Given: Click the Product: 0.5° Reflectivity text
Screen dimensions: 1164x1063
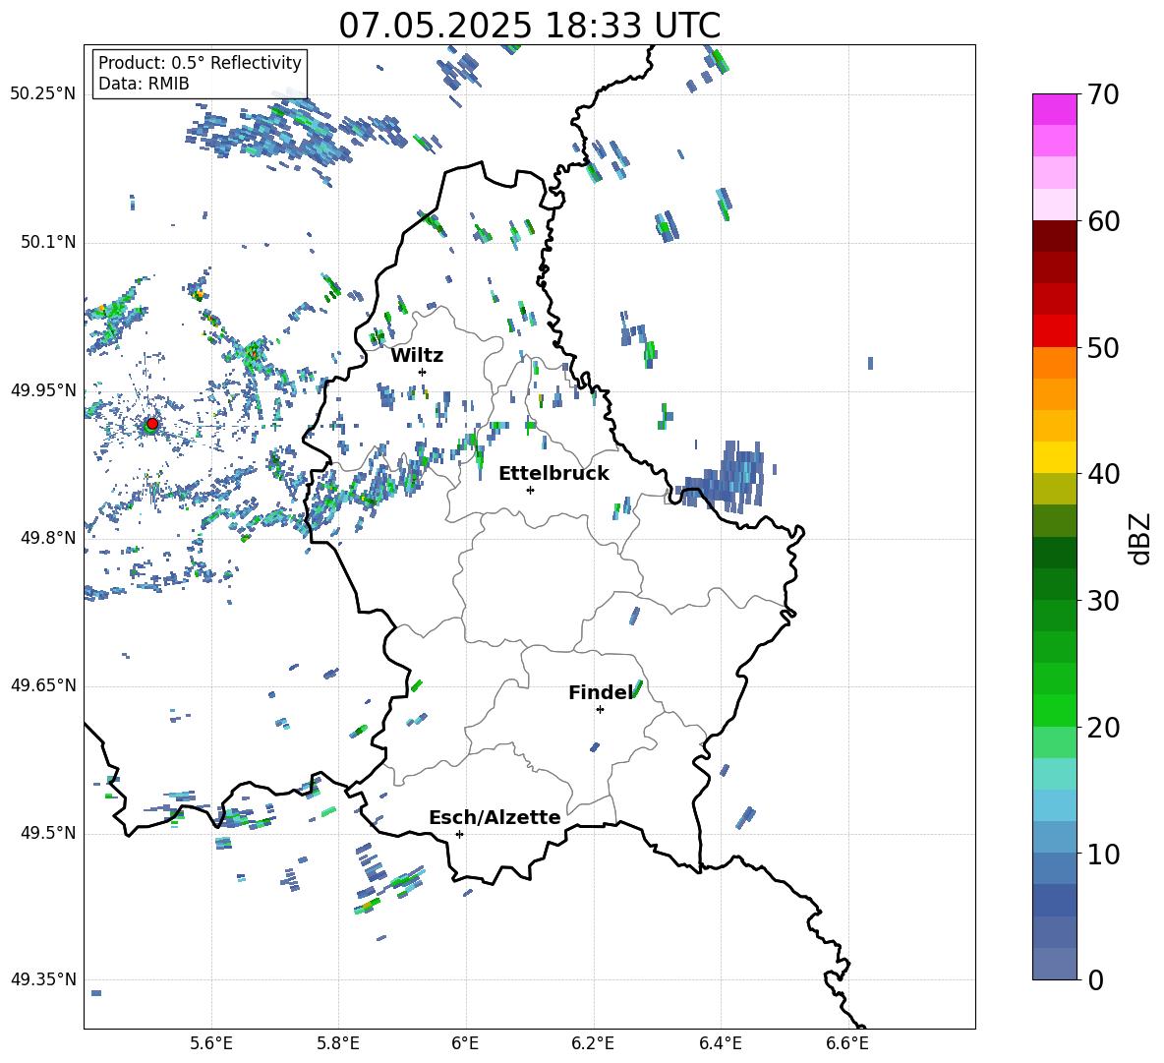Looking at the screenshot, I should [x=200, y=63].
